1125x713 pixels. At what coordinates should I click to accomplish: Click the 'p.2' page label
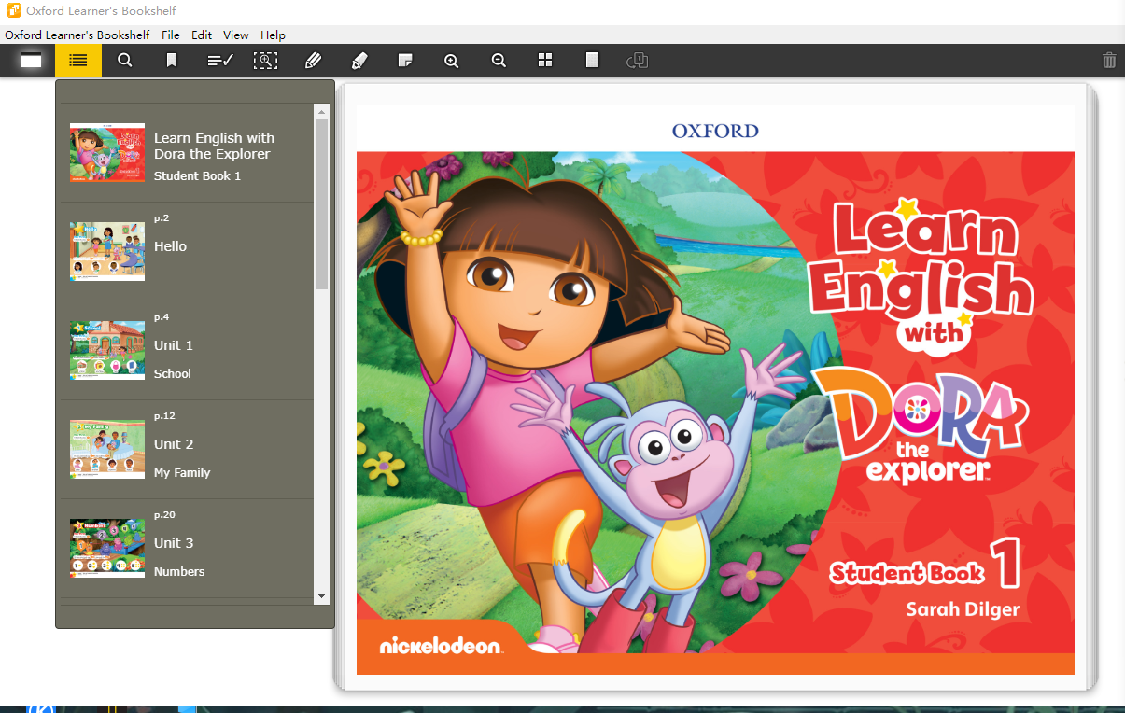pos(162,218)
